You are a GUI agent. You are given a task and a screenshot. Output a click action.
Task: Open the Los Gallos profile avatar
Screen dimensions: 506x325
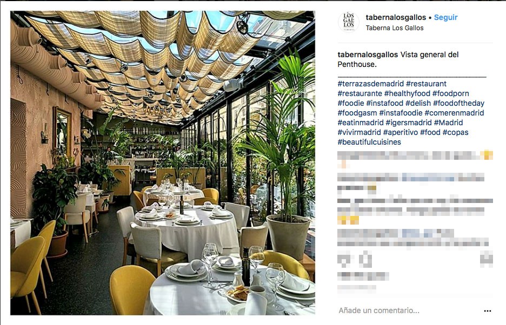[x=349, y=22]
